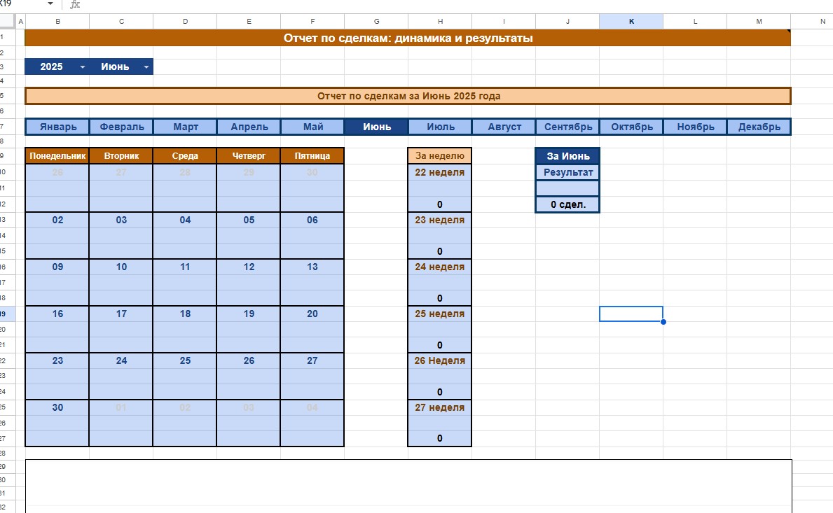Click the '0 сдел.' result cell
Viewport: 833px width, 513px height.
pyautogui.click(x=567, y=205)
